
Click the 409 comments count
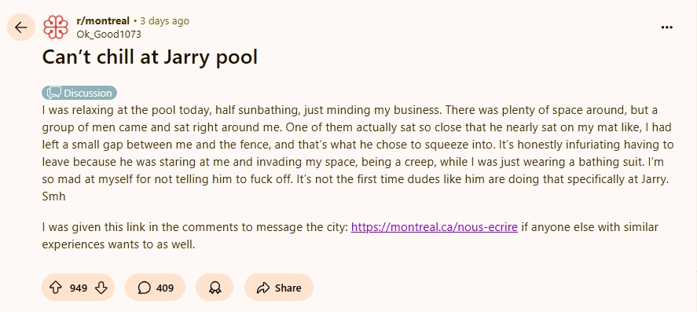165,288
